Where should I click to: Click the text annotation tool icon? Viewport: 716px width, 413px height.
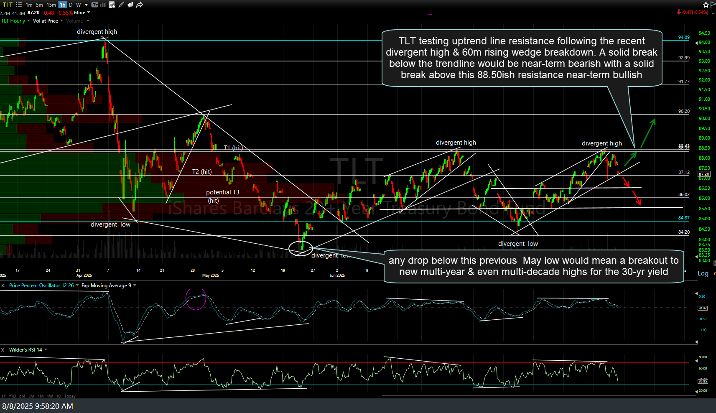(95, 5)
